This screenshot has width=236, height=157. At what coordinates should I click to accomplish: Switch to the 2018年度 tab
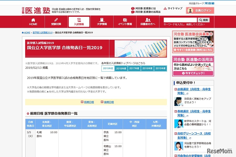click(121, 68)
